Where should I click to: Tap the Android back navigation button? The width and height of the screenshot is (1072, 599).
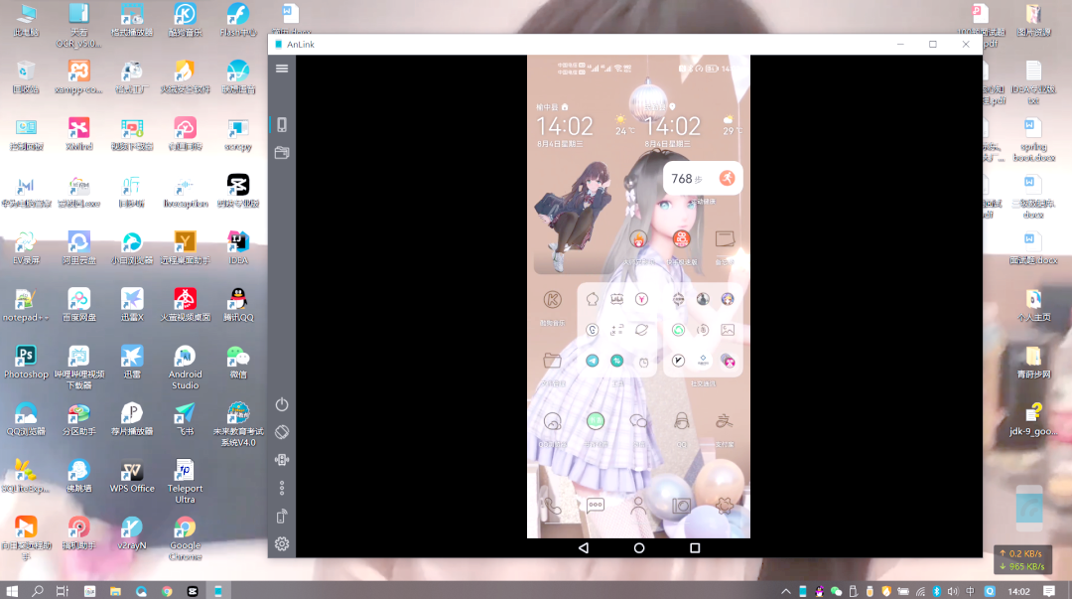coord(583,547)
